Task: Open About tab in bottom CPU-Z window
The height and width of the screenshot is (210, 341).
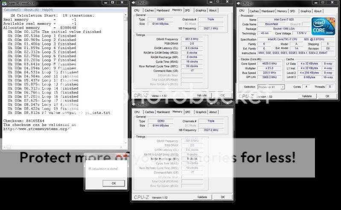Action: point(213,112)
